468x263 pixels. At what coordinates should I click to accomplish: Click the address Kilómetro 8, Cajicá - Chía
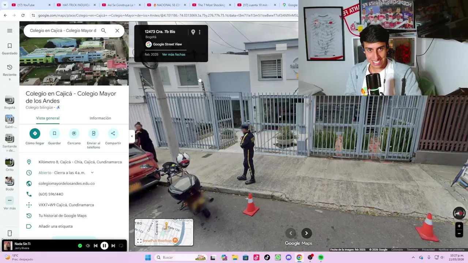(x=80, y=162)
